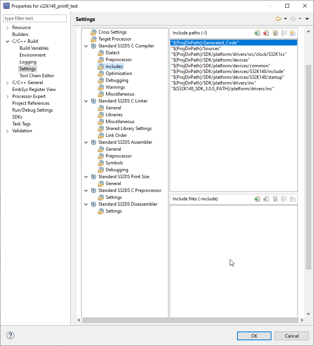314x346 pixels.
Task: Open the help icon at bottom left
Action: coord(10,335)
